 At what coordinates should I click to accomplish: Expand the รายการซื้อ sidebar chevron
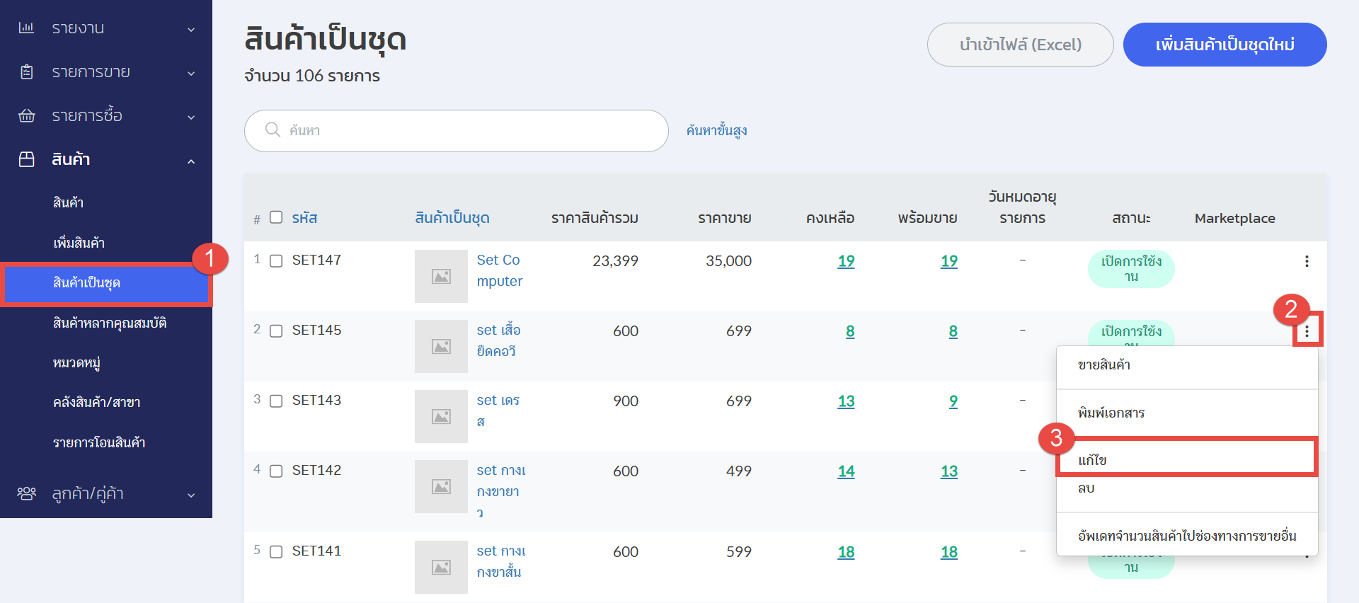[191, 117]
